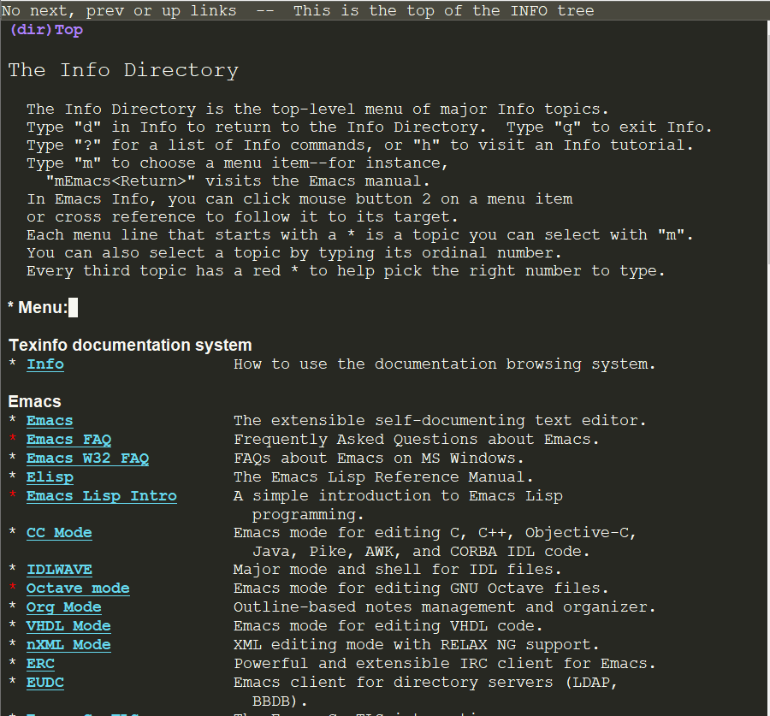
Task: Open the Emacs W32 FAQ entry
Action: click(87, 458)
